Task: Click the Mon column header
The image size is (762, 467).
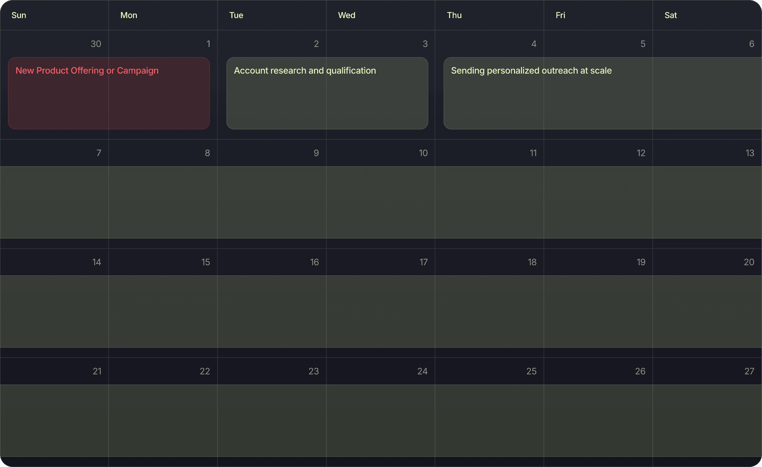Action: point(129,15)
